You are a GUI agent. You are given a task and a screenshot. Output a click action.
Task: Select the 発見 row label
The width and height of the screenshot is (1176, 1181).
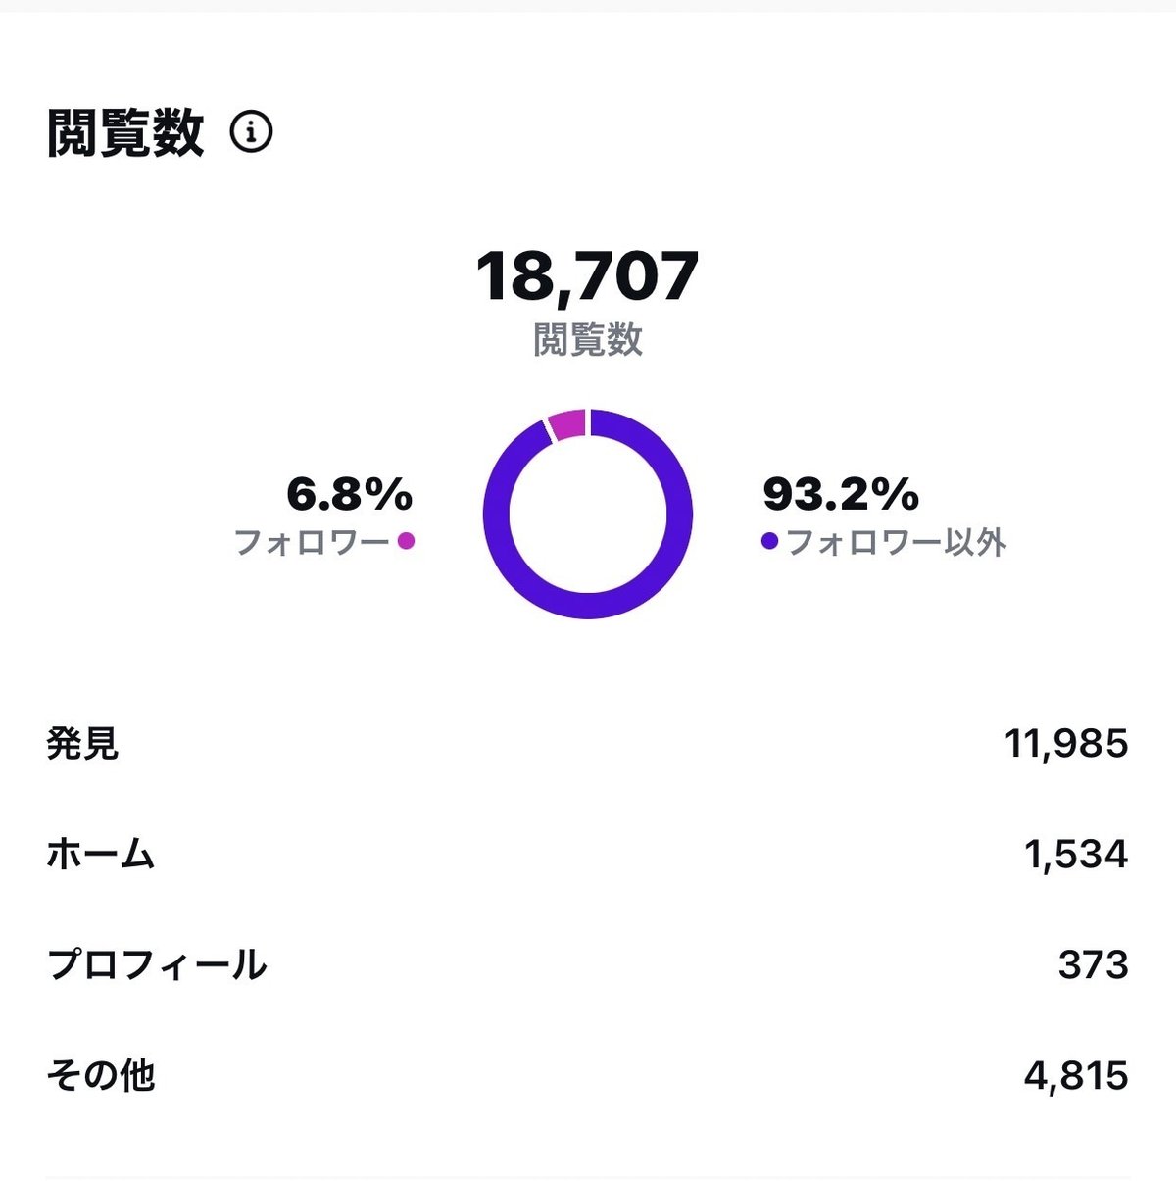pyautogui.click(x=82, y=744)
